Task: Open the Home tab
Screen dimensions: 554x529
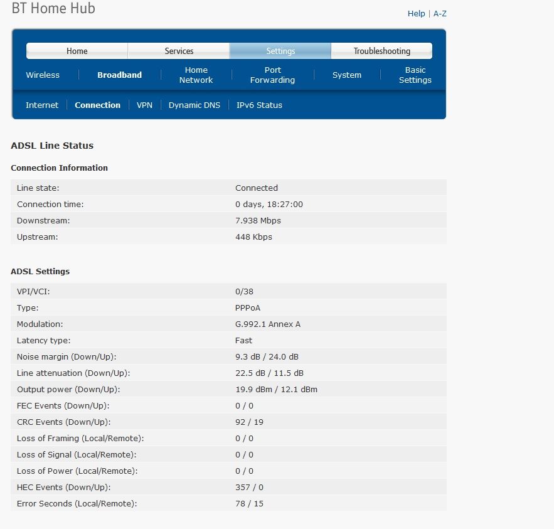Action: pyautogui.click(x=77, y=51)
